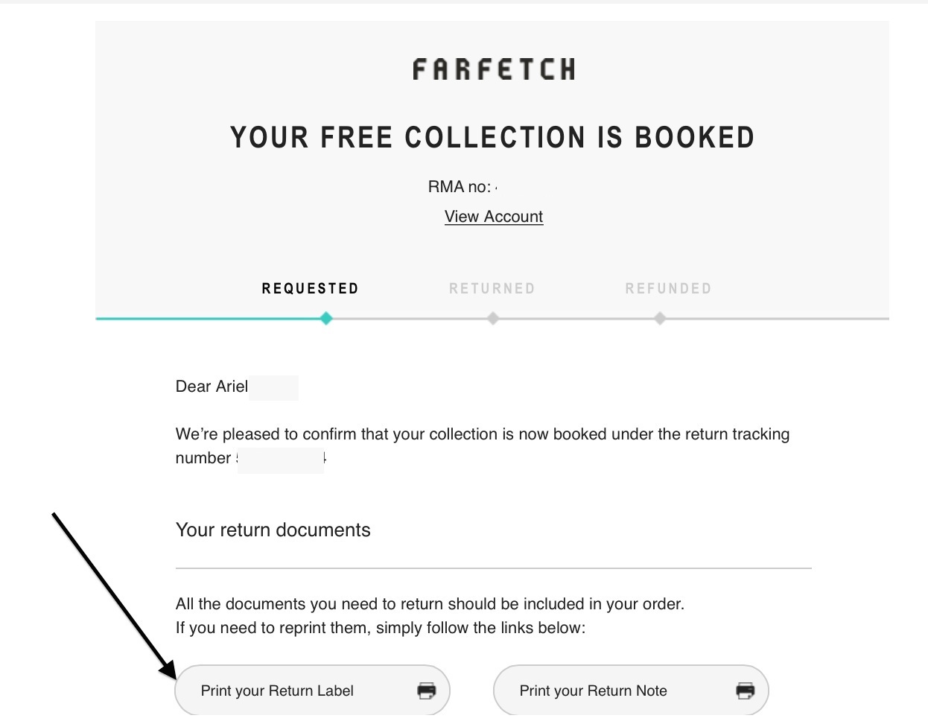Screen dimensions: 928x727
Task: Click Print your Return Label
Action: pos(278,691)
